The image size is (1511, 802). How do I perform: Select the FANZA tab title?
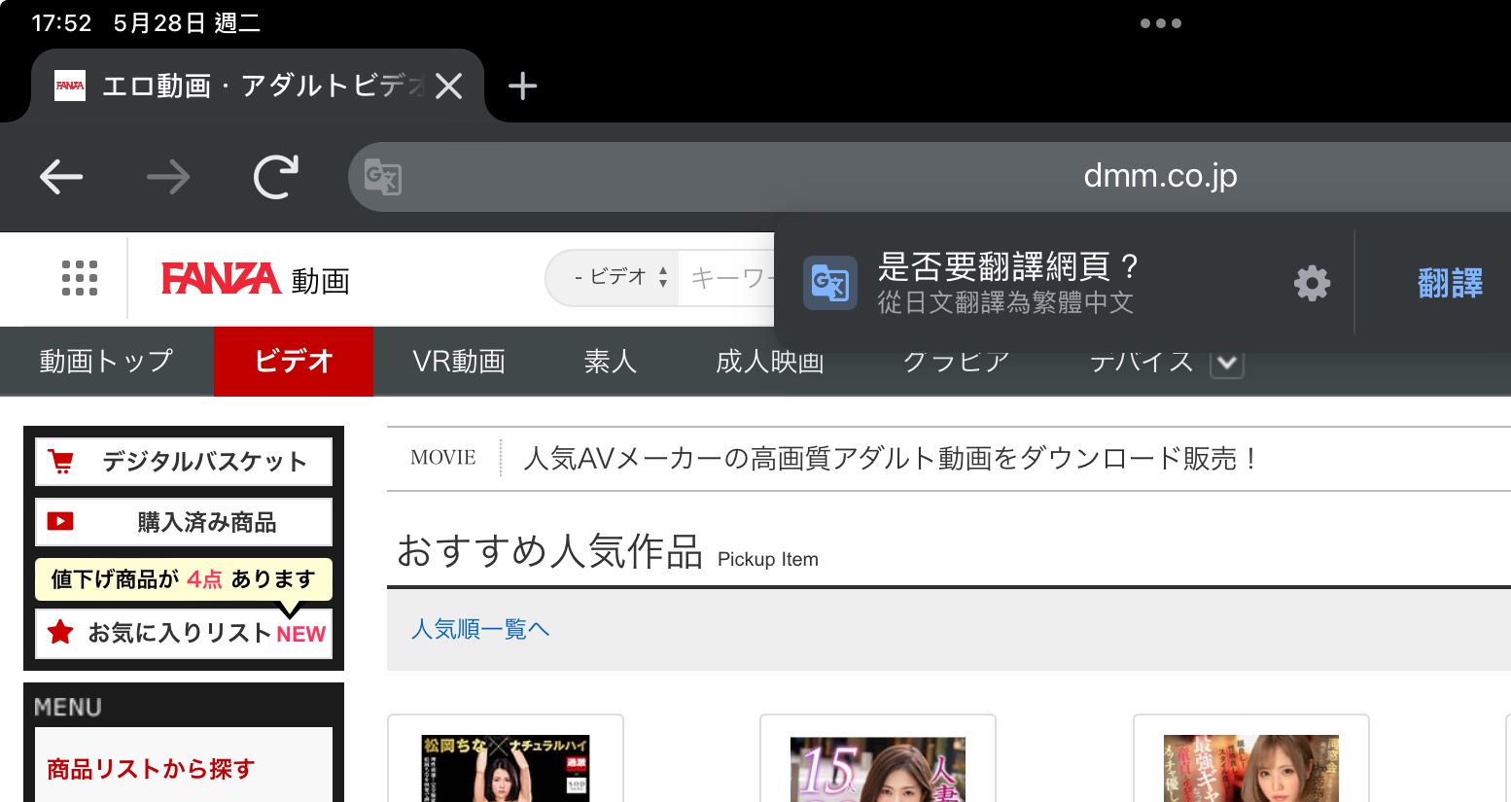coord(264,86)
